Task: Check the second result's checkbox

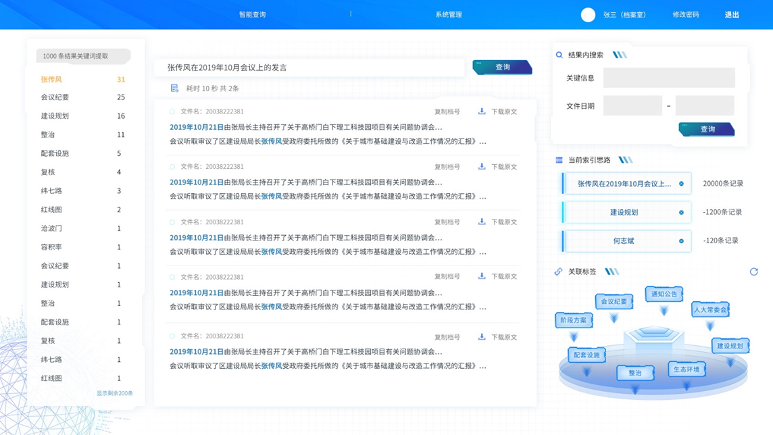Action: pos(172,167)
